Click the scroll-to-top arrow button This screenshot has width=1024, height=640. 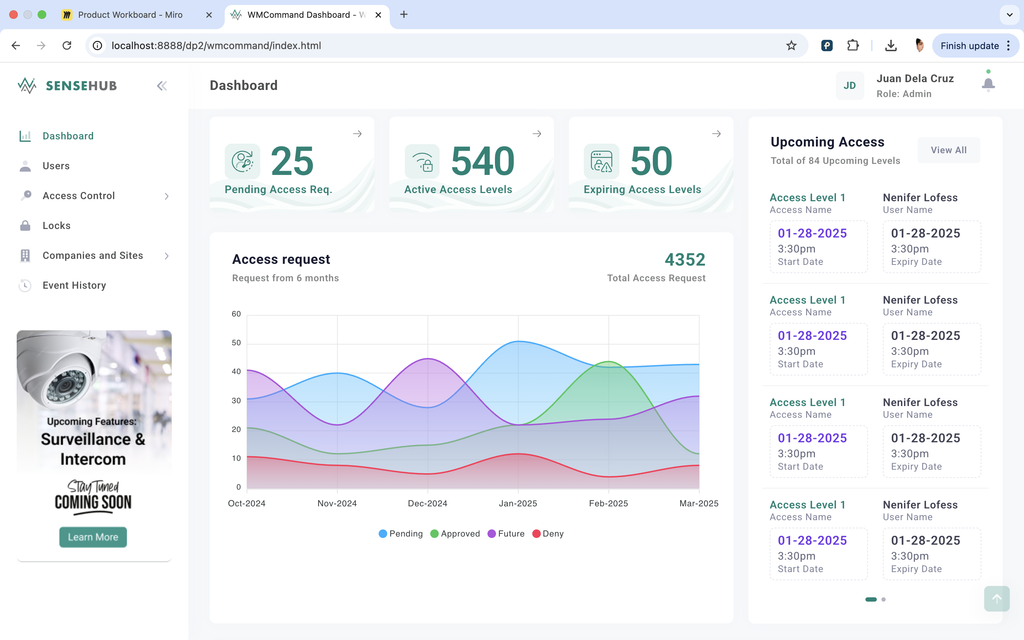997,598
